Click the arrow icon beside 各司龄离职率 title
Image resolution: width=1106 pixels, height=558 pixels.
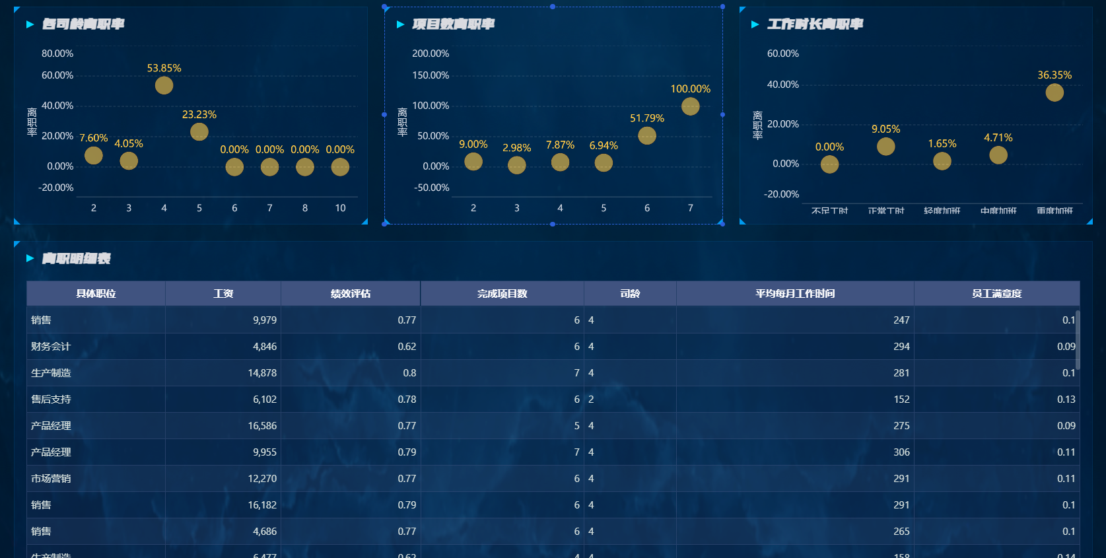pyautogui.click(x=30, y=24)
